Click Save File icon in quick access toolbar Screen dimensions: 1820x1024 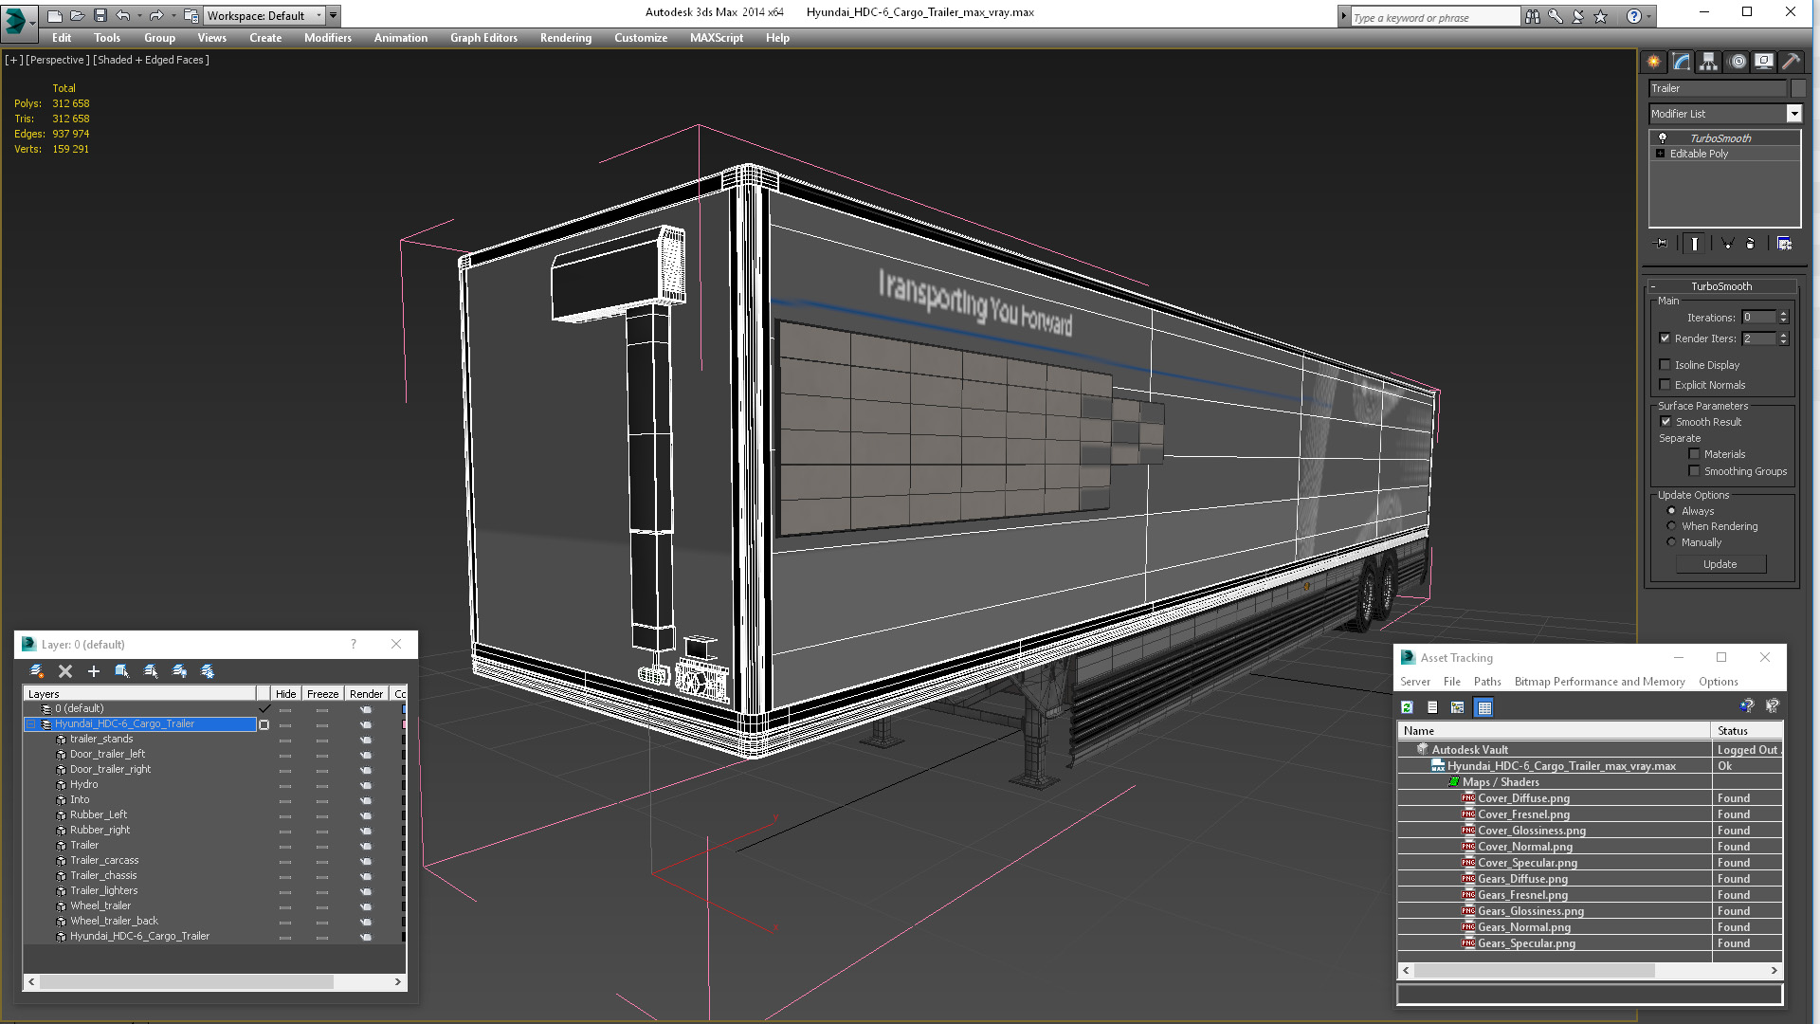pyautogui.click(x=100, y=16)
